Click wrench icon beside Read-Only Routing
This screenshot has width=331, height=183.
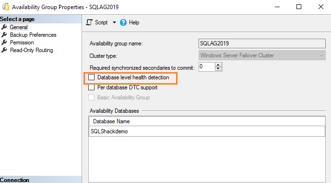coord(4,50)
